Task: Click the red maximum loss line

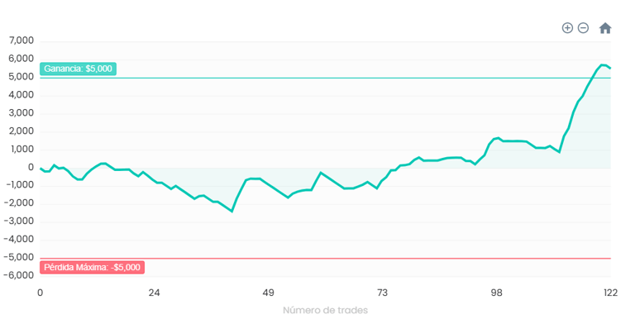Action: 325,259
